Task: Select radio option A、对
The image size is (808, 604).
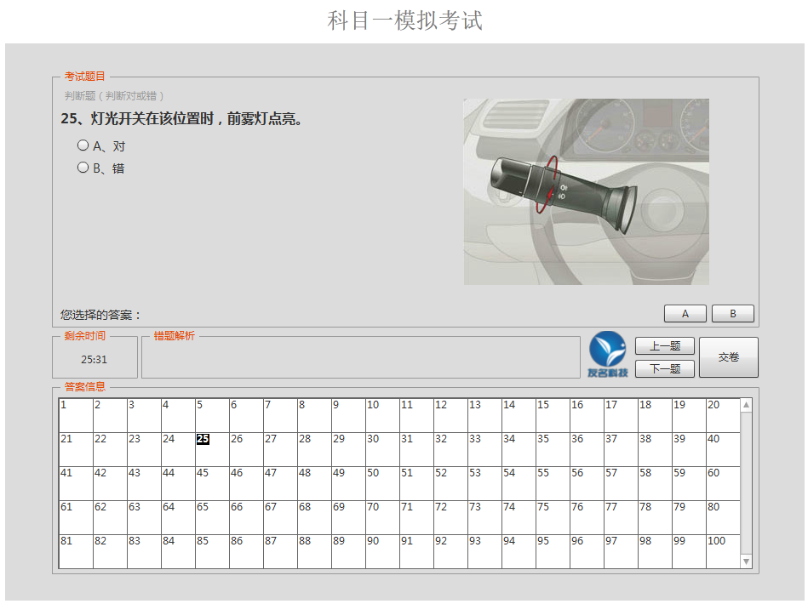Action: click(83, 145)
